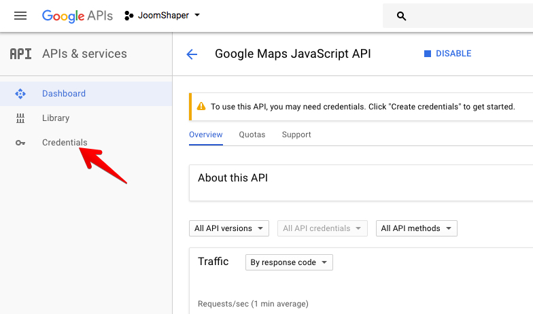Click the back arrow icon
This screenshot has height=314, width=533.
192,54
